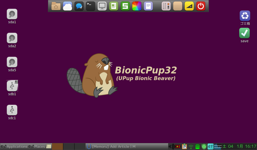Select the sdc1 USB drive icon
This screenshot has width=257, height=150.
(12, 110)
